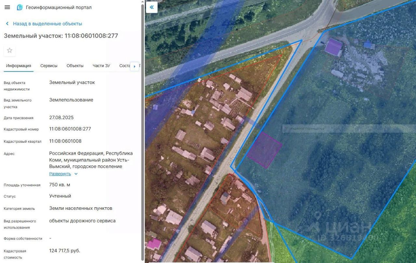The width and height of the screenshot is (416, 263).
Task: Click the Вид объекта недвижимости label
Action: (17, 86)
